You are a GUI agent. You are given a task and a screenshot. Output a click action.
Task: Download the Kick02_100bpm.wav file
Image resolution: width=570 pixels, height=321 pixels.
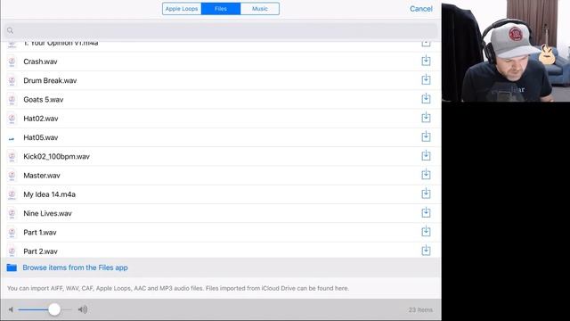click(x=426, y=155)
